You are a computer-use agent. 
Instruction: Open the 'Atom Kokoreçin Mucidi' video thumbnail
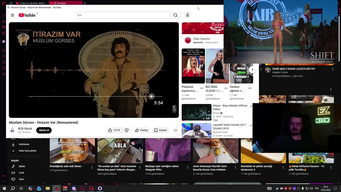coord(216,151)
